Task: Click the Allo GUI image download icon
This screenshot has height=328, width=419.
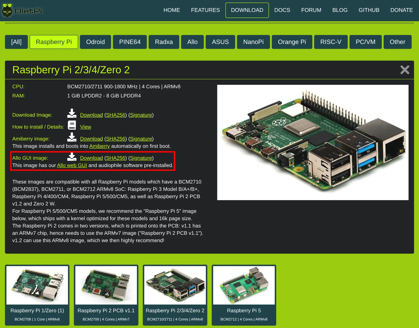Action: click(72, 157)
